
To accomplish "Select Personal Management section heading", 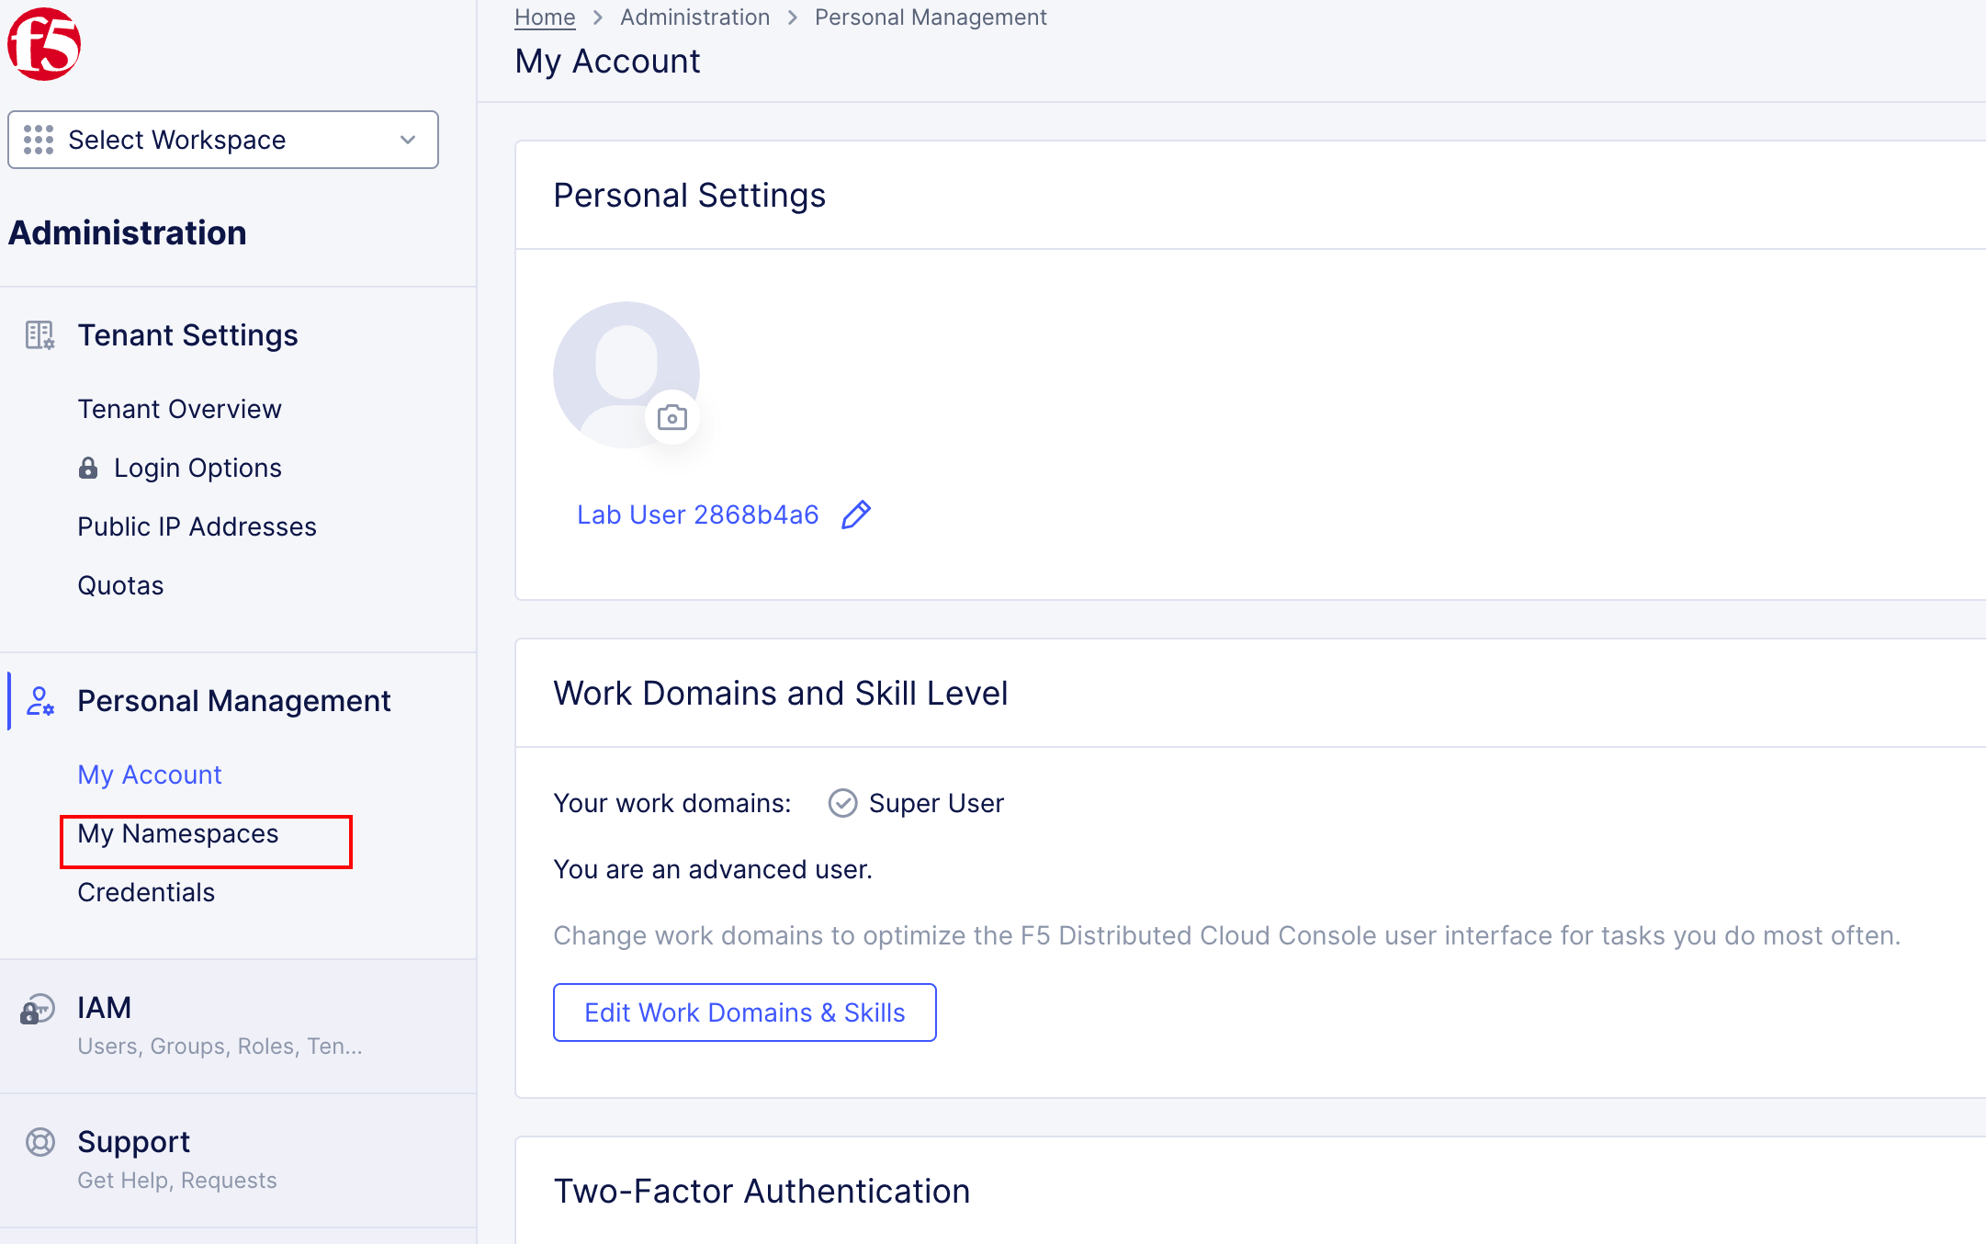I will [233, 701].
